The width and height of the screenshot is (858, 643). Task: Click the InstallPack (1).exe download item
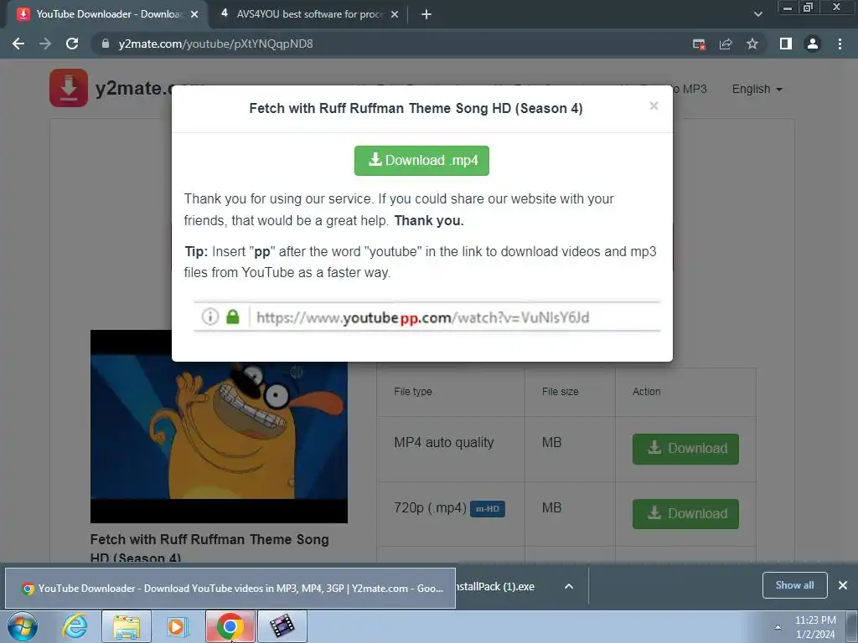coord(495,586)
